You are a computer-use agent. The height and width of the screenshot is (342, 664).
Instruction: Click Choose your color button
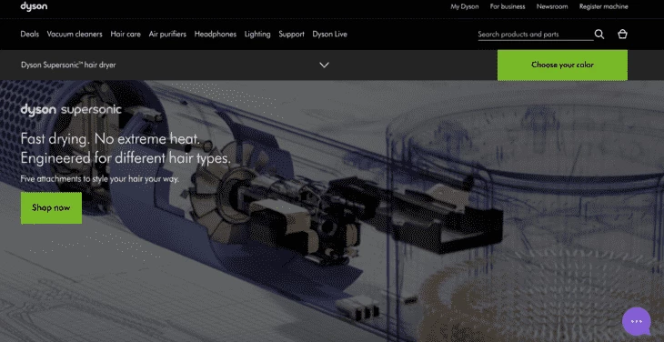(x=562, y=65)
